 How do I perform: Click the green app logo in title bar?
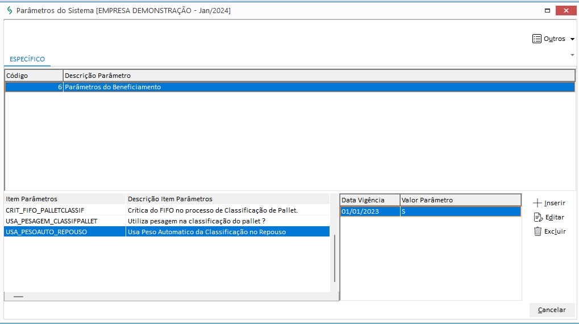[x=10, y=10]
